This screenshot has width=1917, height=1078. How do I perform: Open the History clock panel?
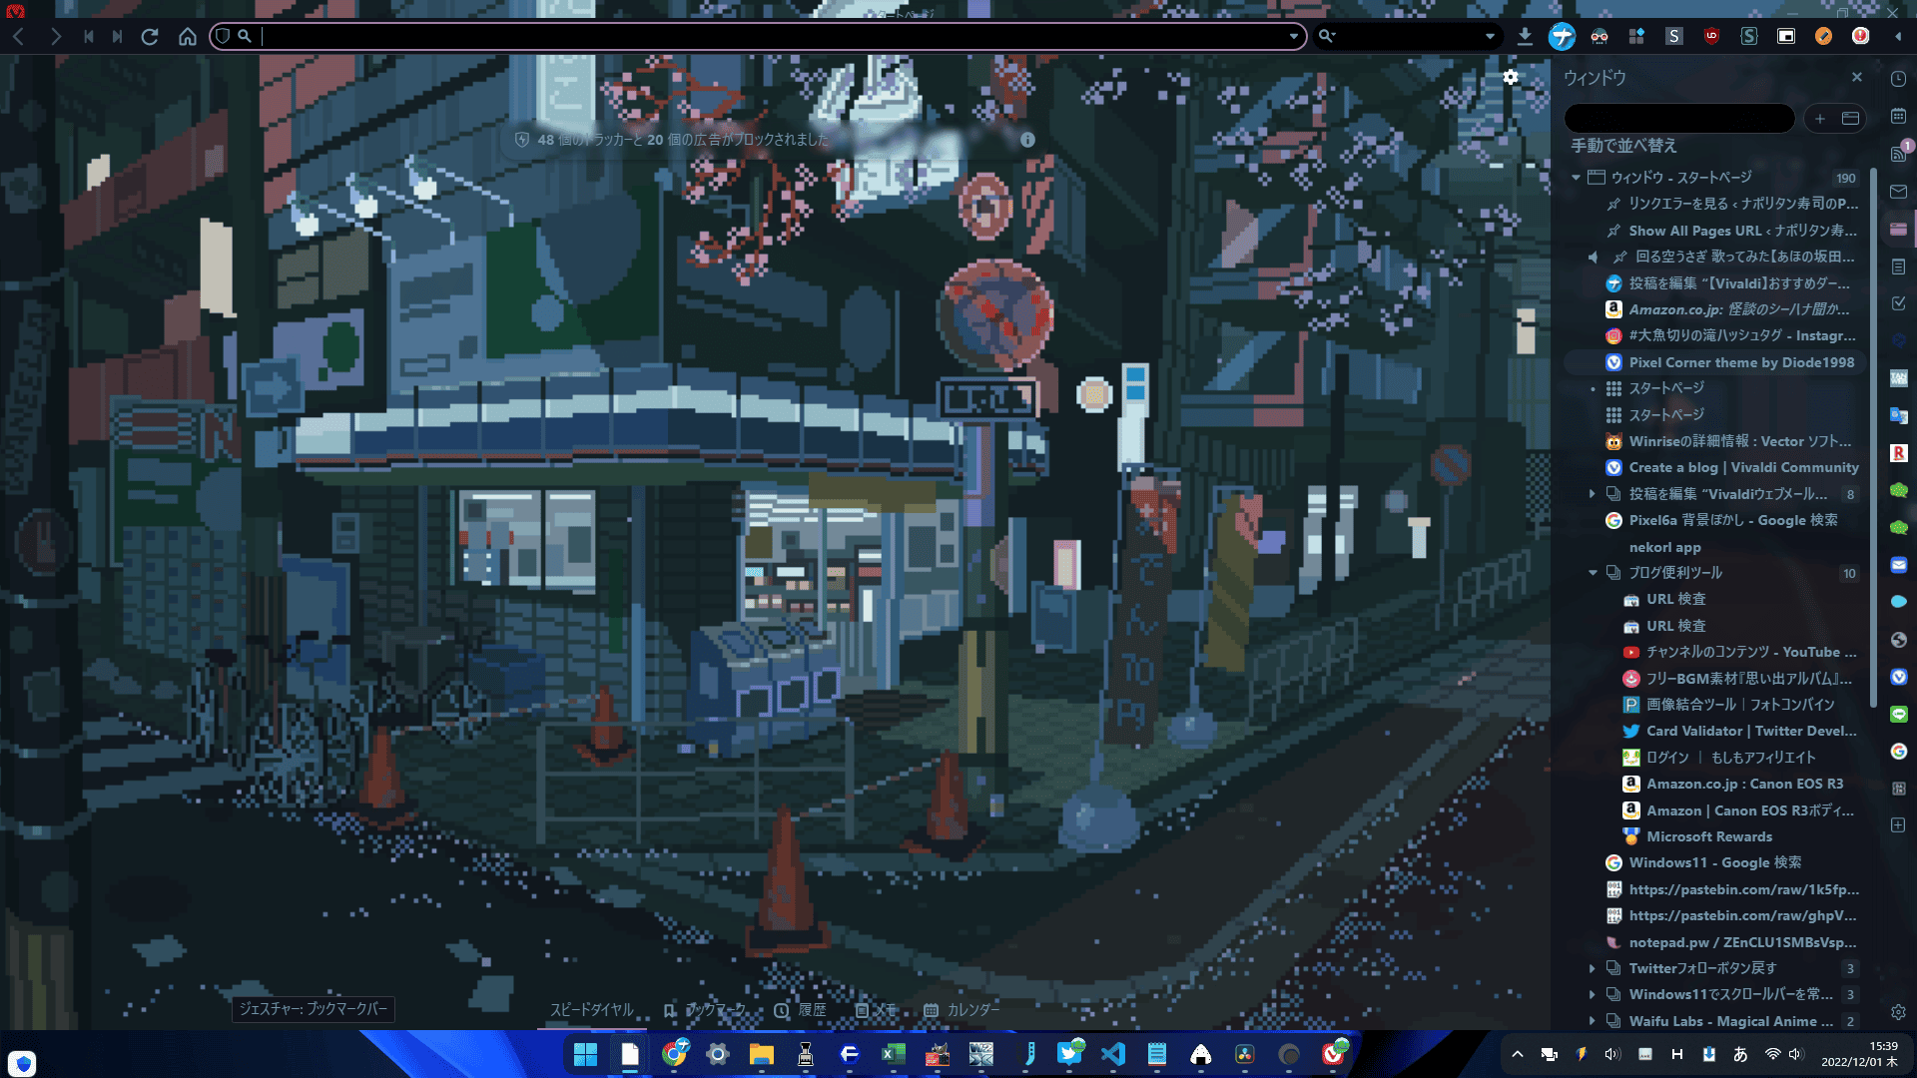(1898, 79)
